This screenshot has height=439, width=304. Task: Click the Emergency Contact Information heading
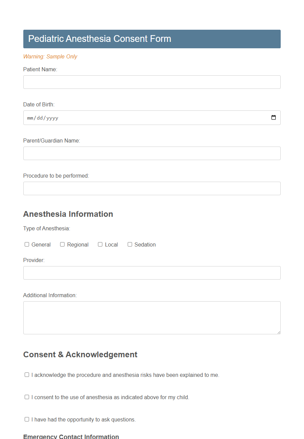coord(71,436)
